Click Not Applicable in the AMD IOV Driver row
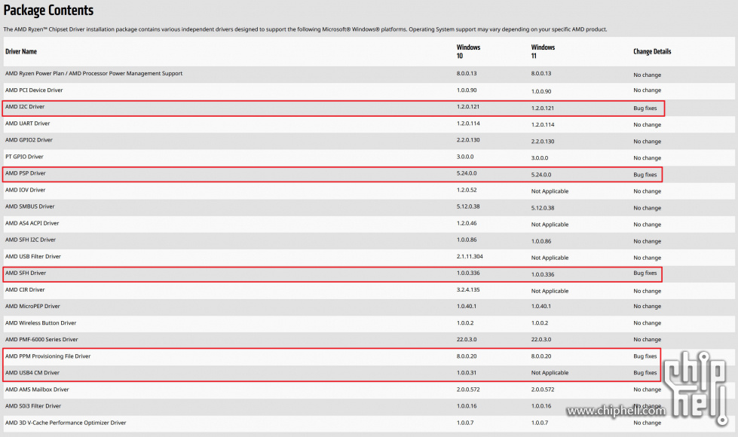Image resolution: width=738 pixels, height=437 pixels. [x=550, y=191]
